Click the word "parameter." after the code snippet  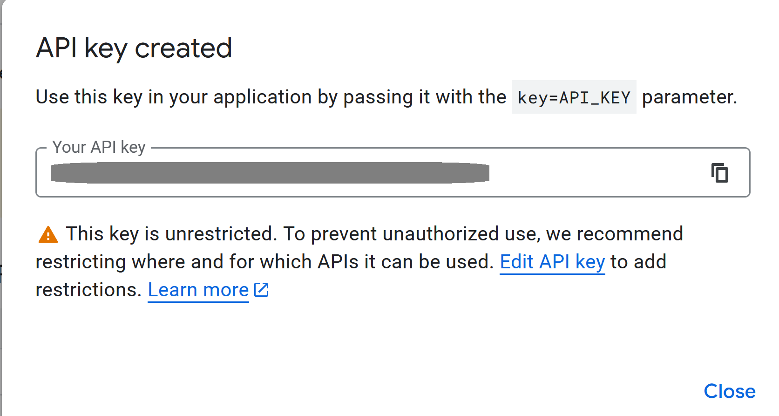click(689, 97)
